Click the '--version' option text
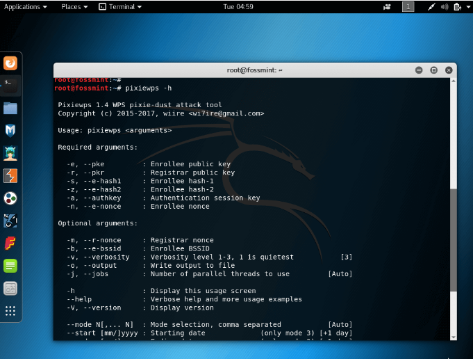 pyautogui.click(x=102, y=308)
